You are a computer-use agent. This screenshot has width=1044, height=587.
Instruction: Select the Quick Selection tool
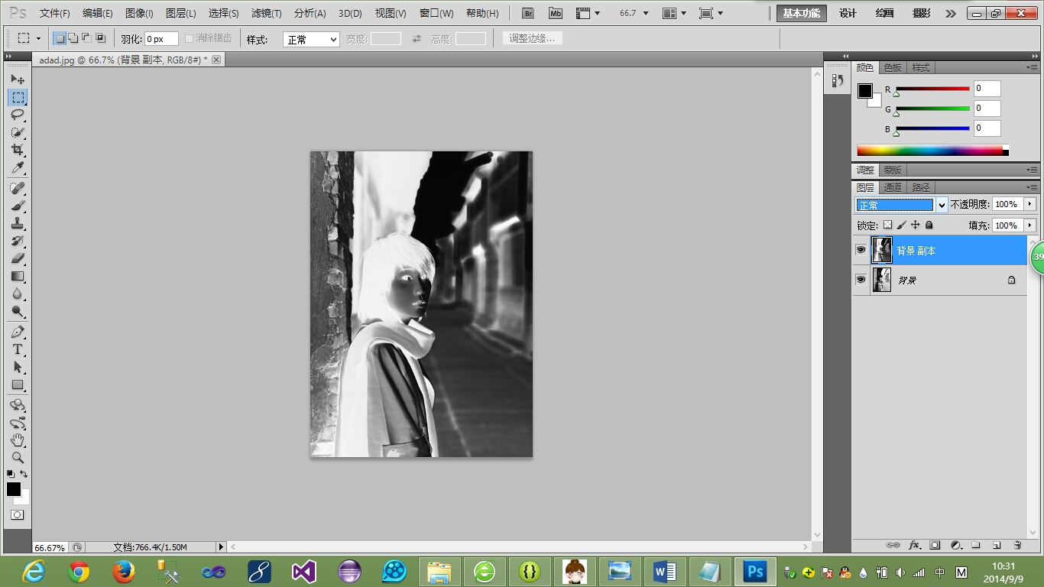tap(18, 132)
